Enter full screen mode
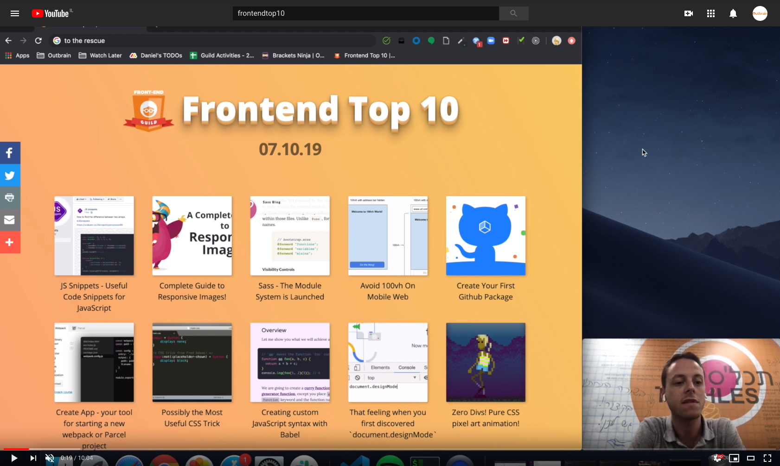 pos(767,458)
